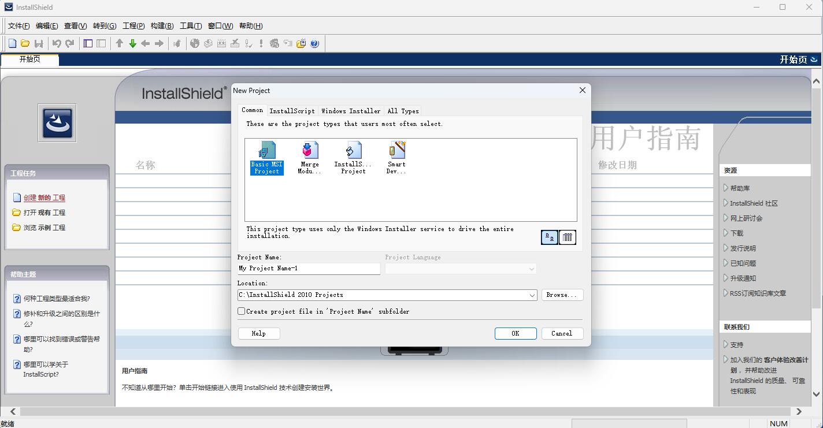Screen dimensions: 823x428
Task: Click the Undo toolbar arrow
Action: coord(57,43)
